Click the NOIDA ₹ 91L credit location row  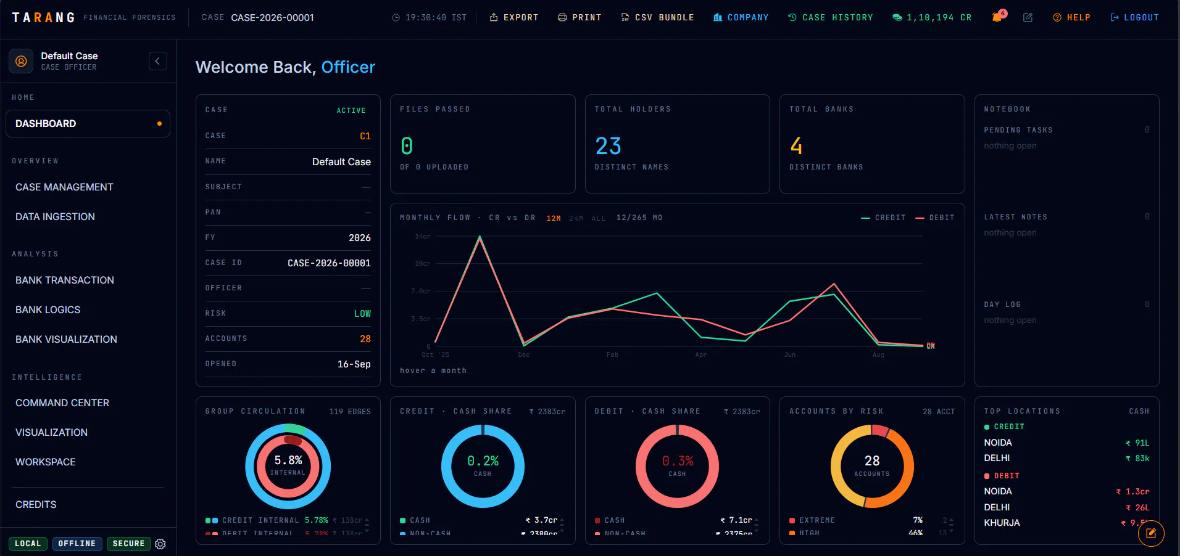(x=1066, y=443)
